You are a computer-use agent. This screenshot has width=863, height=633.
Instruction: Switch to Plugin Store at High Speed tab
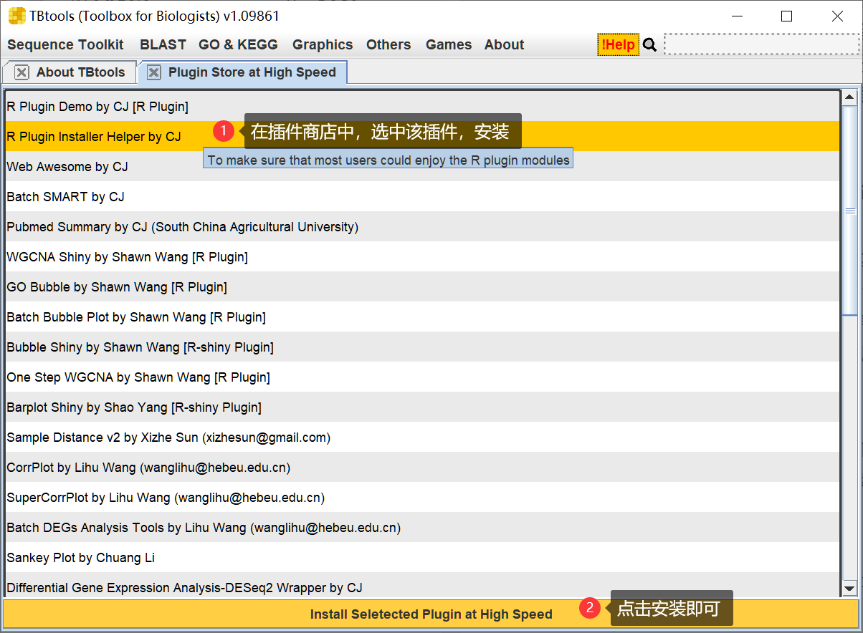(242, 72)
